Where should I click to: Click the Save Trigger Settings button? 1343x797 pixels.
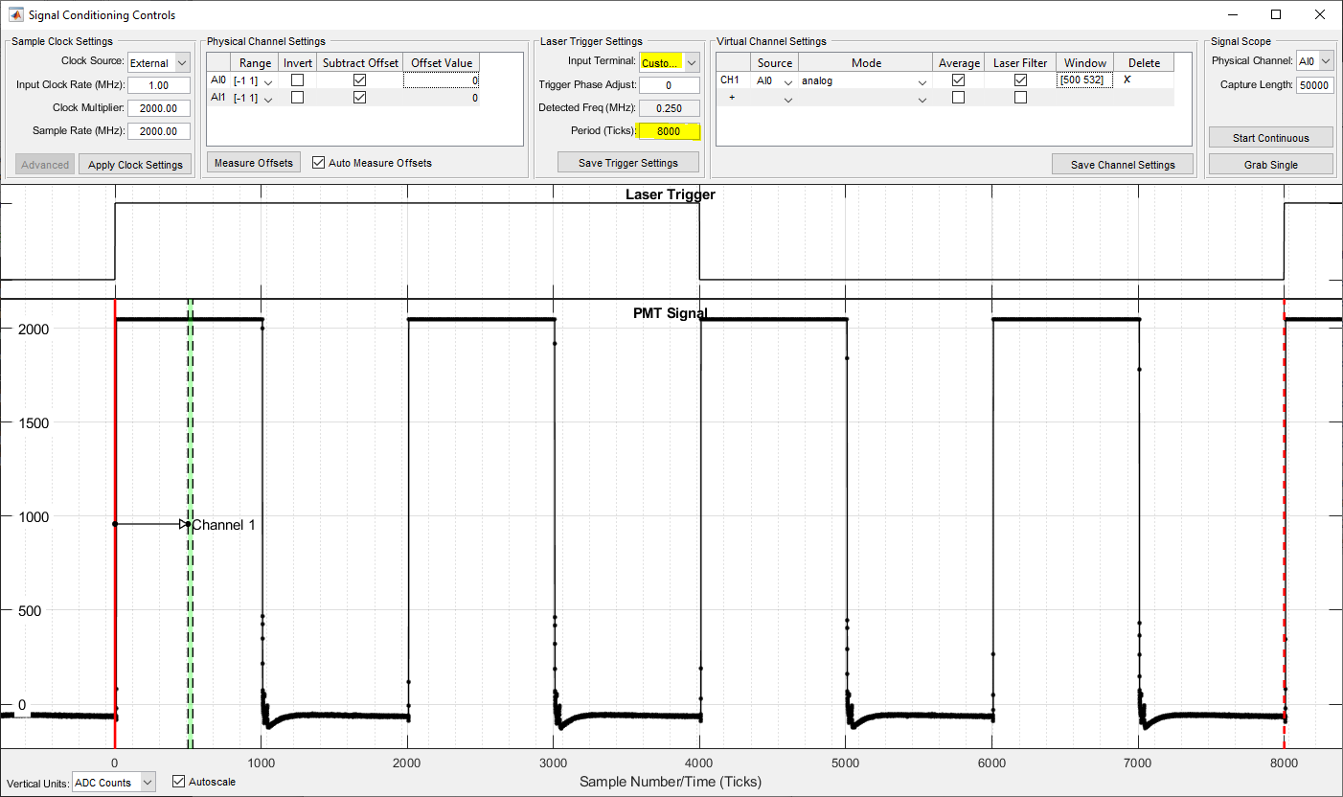(x=628, y=163)
